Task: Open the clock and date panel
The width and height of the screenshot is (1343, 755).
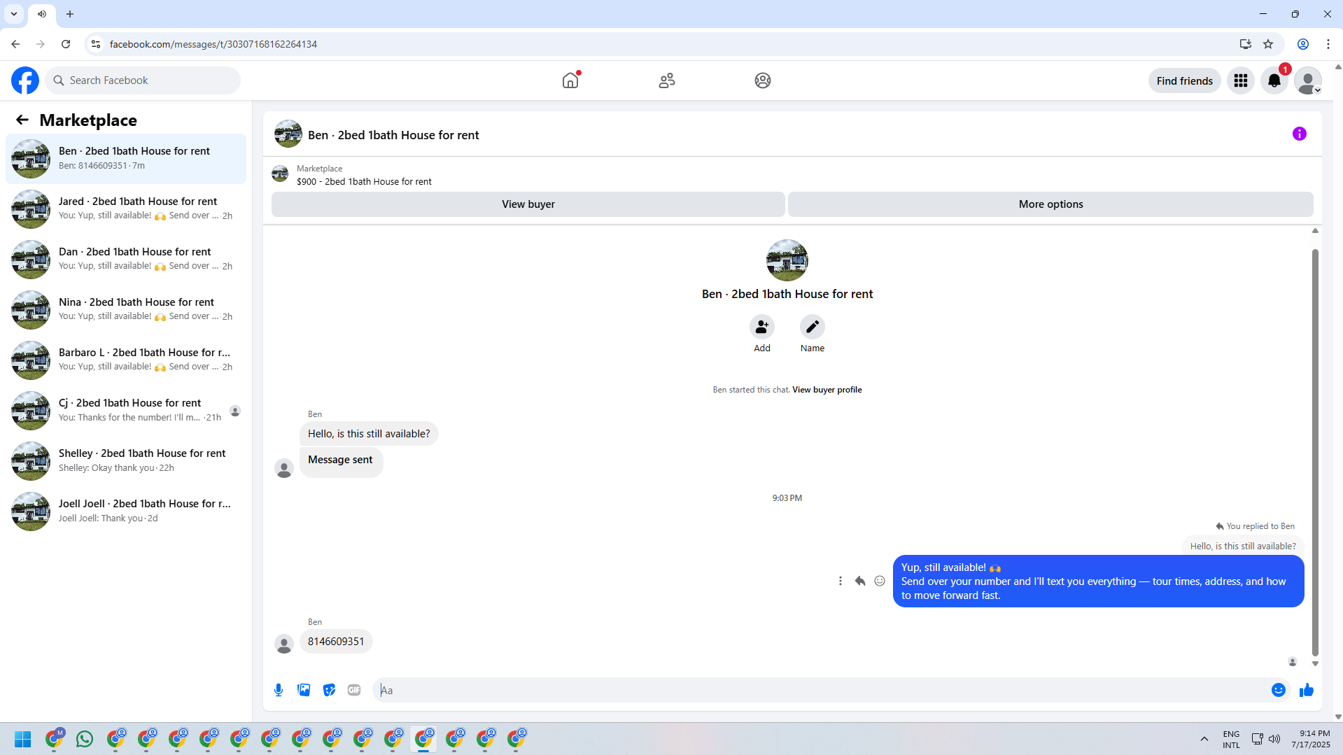Action: click(x=1311, y=739)
